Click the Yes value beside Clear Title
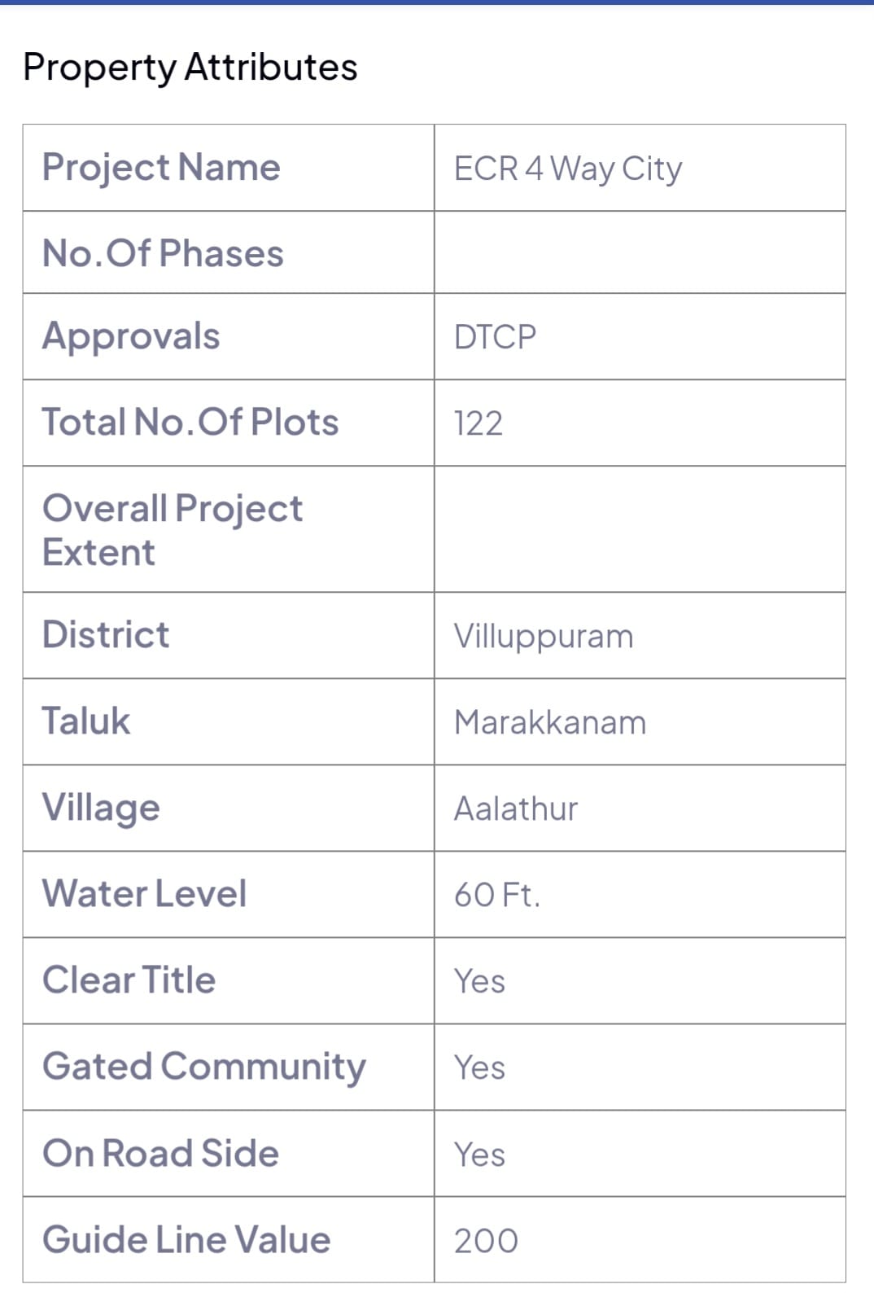Screen dimensions: 874x1293 (479, 982)
